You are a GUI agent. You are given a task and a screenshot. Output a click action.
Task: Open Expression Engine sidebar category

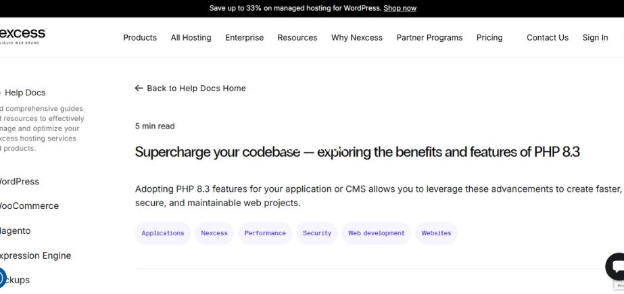34,255
